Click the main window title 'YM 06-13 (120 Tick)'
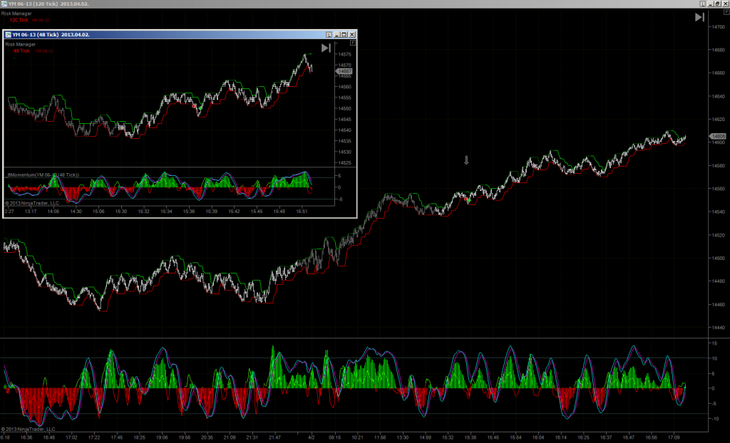The height and width of the screenshot is (443, 730). coord(33,4)
